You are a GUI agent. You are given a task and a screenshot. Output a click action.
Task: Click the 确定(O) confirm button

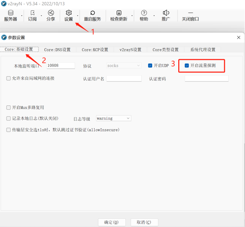tap(112, 222)
